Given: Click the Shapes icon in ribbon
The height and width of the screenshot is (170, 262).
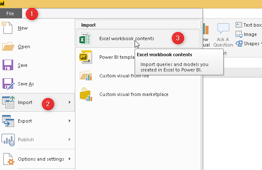Looking at the screenshot, I should point(239,44).
